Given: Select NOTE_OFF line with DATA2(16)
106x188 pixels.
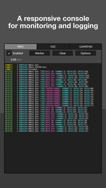Looking at the screenshot, I should 47,118.
